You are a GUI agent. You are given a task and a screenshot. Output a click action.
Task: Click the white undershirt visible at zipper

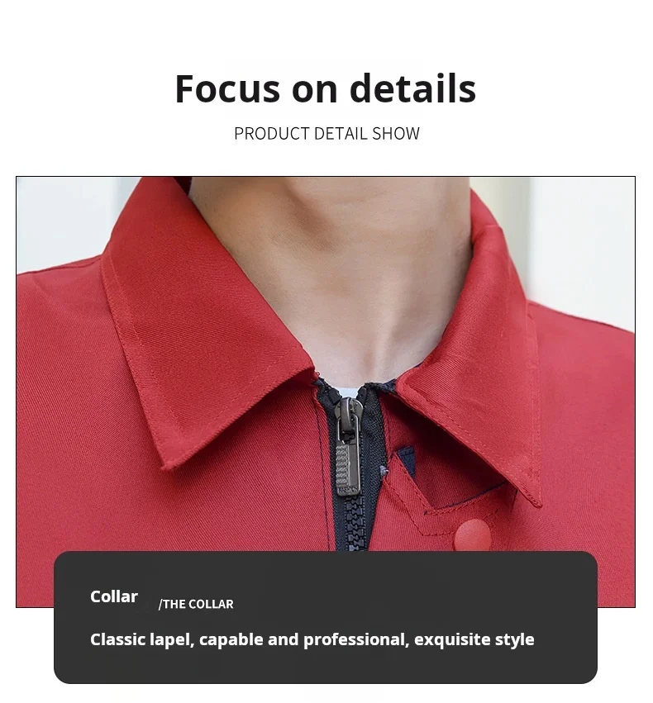[345, 392]
